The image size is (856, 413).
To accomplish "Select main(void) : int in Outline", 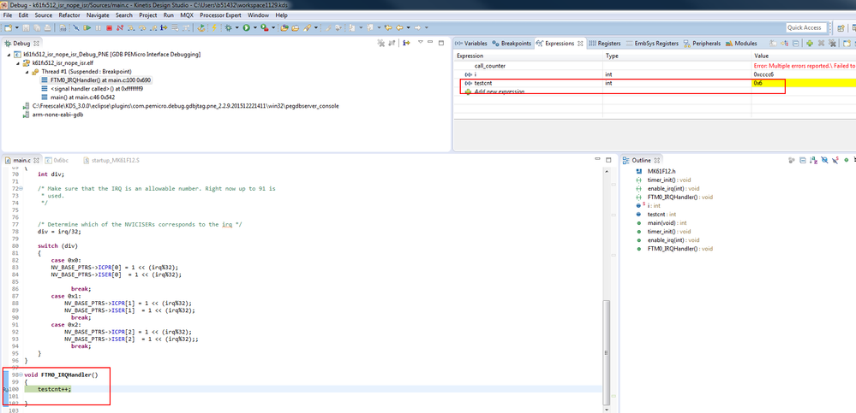I will point(661,223).
